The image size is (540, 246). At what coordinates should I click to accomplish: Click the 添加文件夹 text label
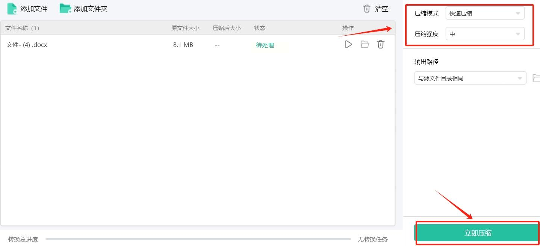click(x=91, y=9)
